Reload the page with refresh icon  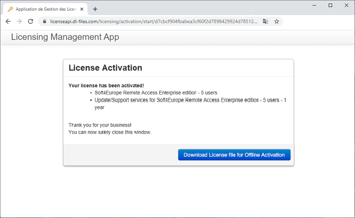pyautogui.click(x=30, y=21)
